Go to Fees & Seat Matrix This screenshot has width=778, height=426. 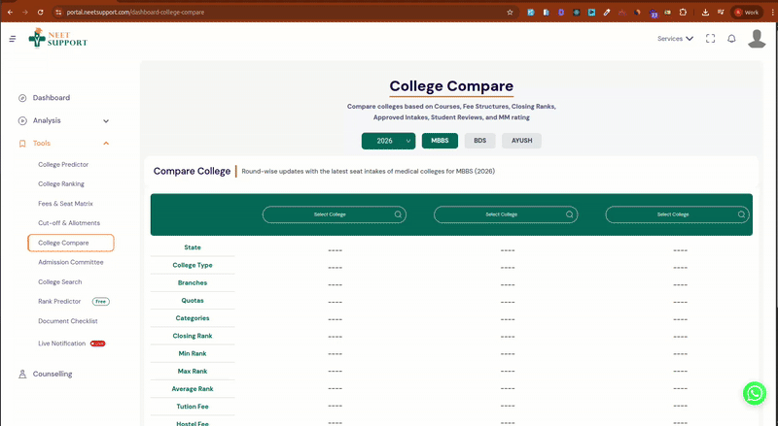click(x=65, y=204)
